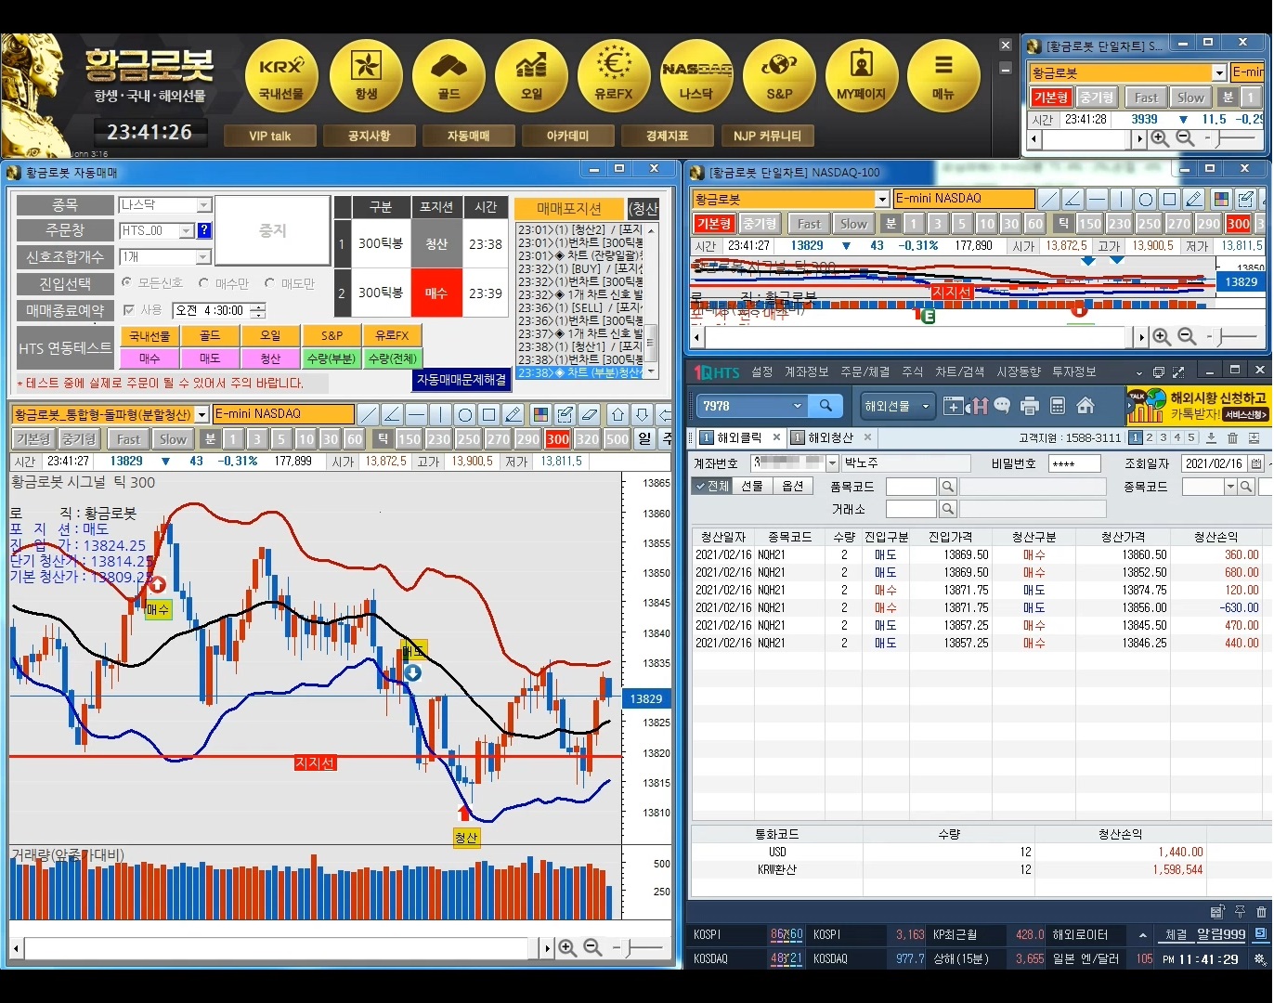Open the color palette tool in main chart

(x=540, y=414)
